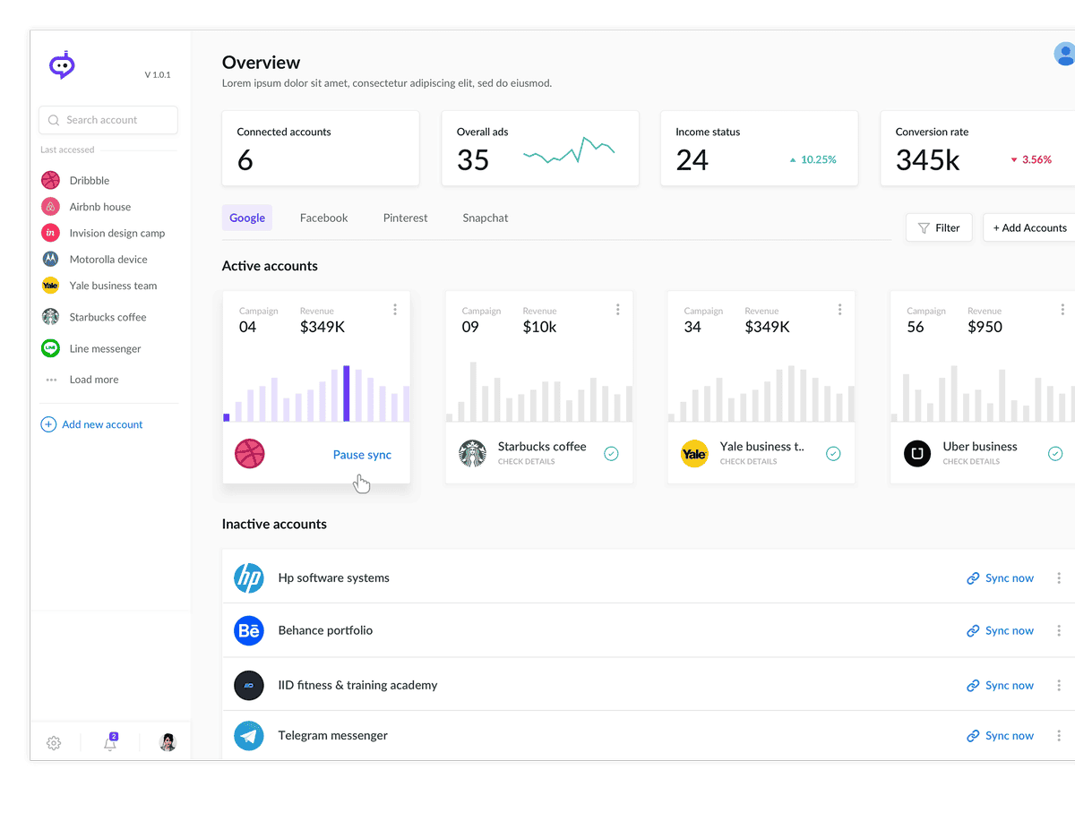Select the Dribbble account icon in sidebar
This screenshot has width=1075, height=838.
[x=50, y=180]
